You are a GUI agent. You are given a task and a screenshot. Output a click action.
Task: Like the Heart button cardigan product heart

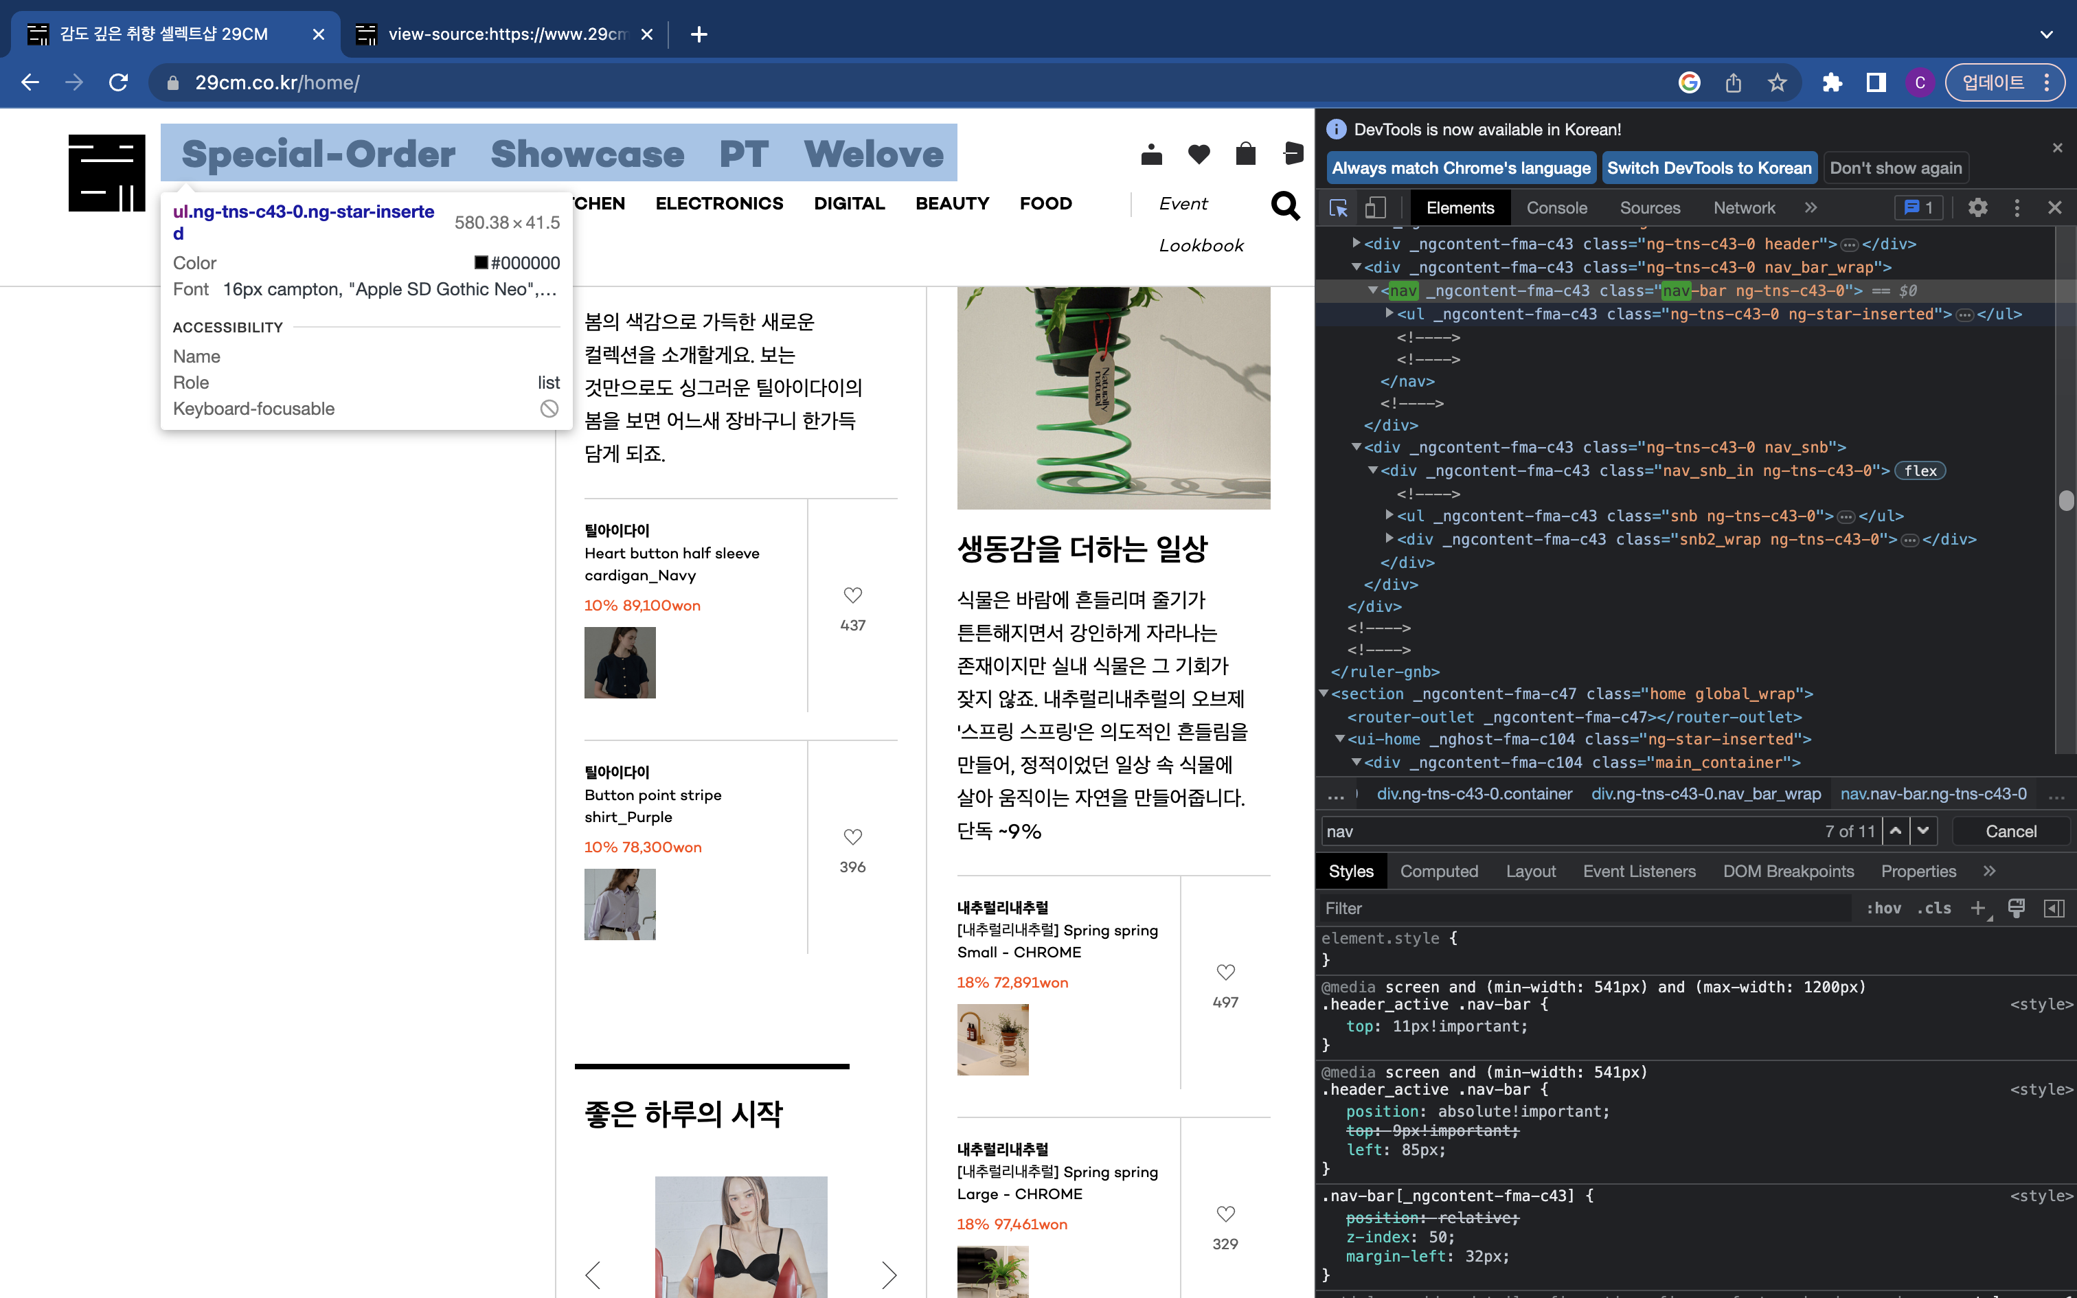coord(852,595)
